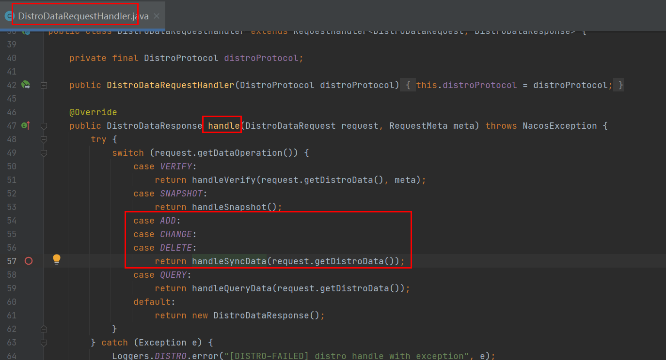This screenshot has width=666, height=360.
Task: Click the 'throws' keyword on line 47
Action: point(501,126)
